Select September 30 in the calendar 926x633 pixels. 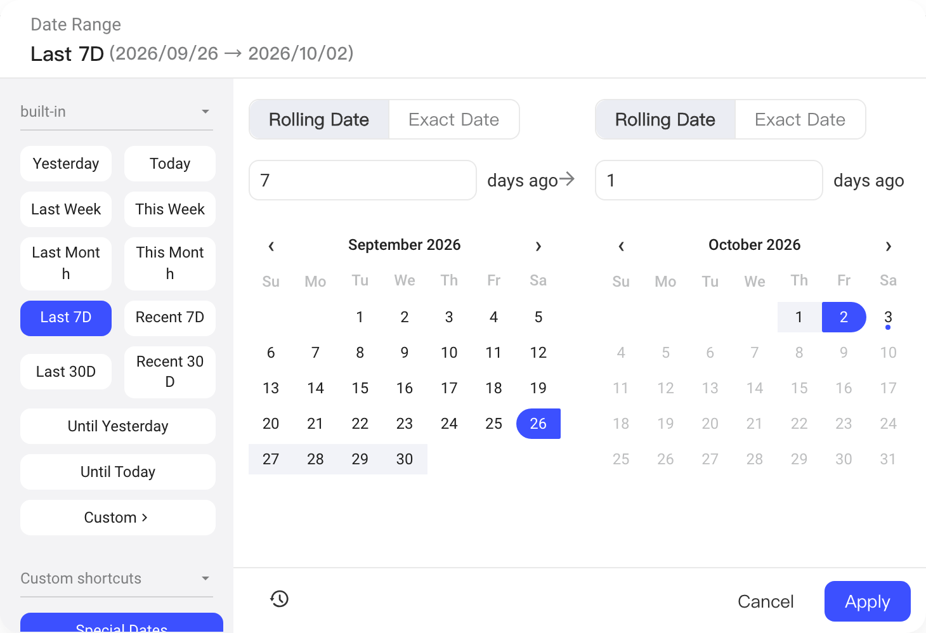click(405, 459)
